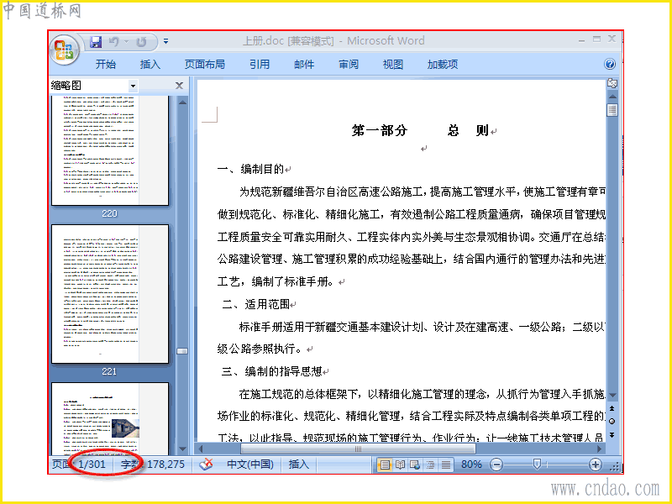Select the page 221 thumbnail
This screenshot has height=504, width=672.
(110, 294)
